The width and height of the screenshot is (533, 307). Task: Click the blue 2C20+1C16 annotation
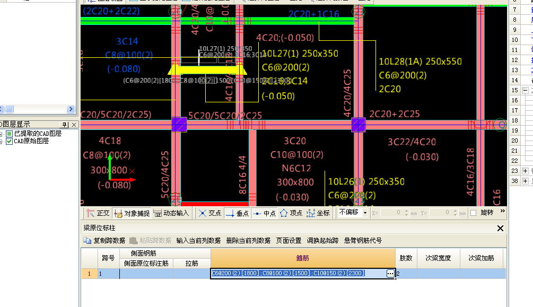[x=314, y=14]
